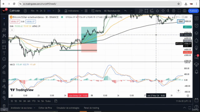Viewport: 200px width, 112px height.
Task: Select the YTD date range
Action: tap(33, 101)
